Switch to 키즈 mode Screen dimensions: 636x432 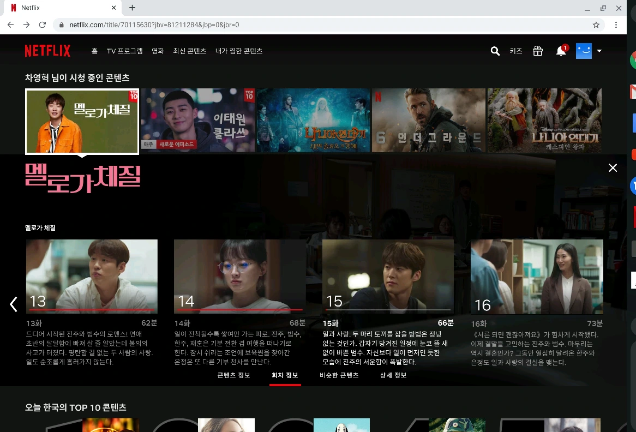coord(515,51)
